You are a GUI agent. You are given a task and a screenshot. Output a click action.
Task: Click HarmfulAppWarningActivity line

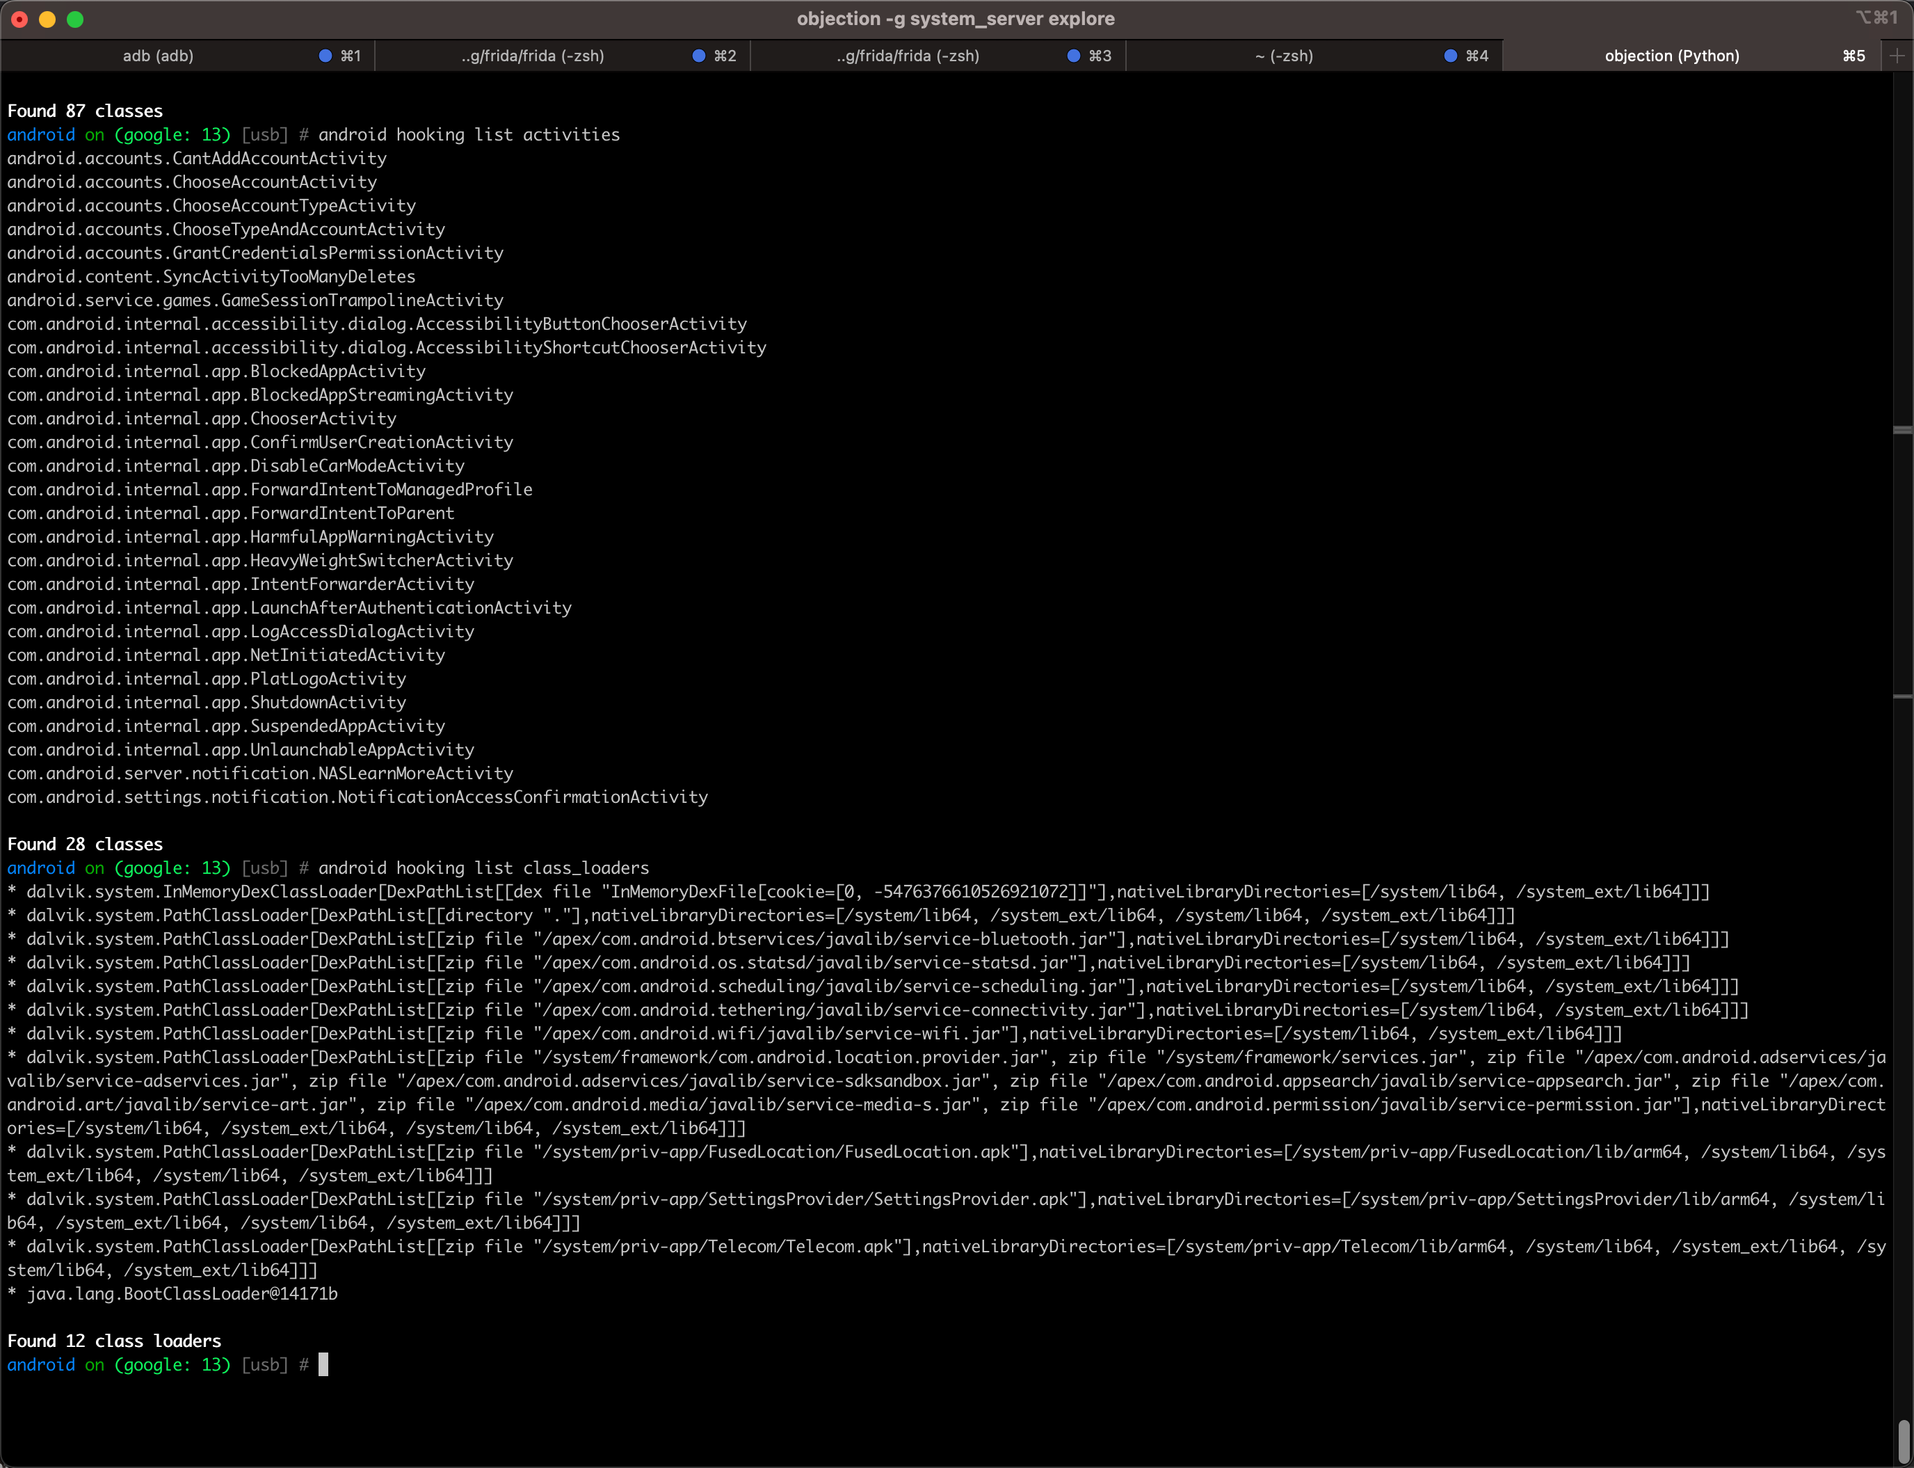pyautogui.click(x=250, y=536)
